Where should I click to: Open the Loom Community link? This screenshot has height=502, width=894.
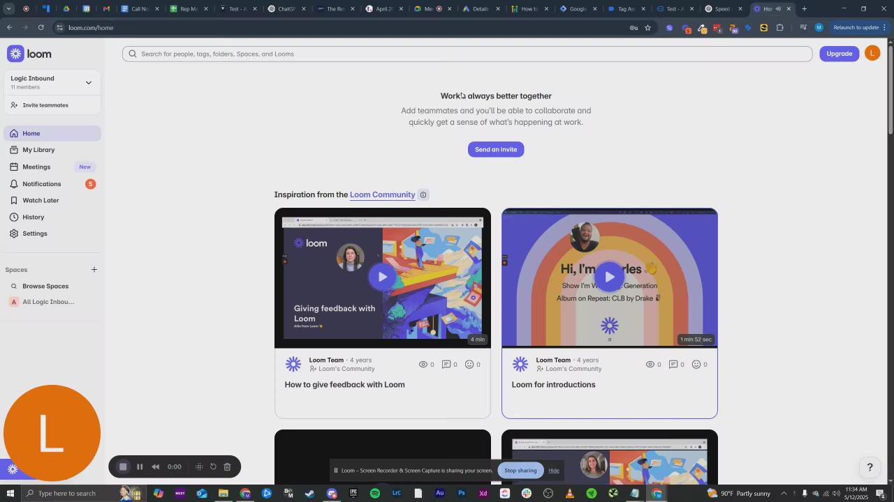[x=382, y=195]
